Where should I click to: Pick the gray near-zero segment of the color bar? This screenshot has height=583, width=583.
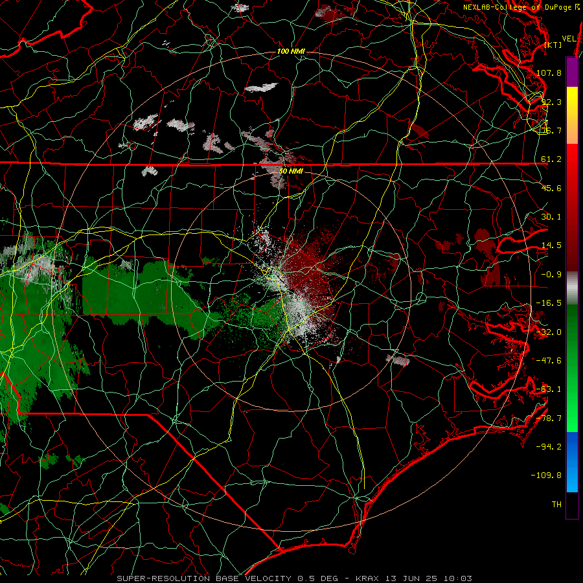coord(572,288)
